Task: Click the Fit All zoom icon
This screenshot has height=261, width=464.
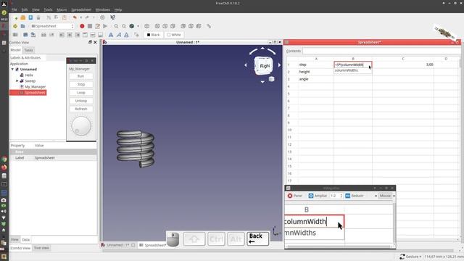Action: coord(116,26)
